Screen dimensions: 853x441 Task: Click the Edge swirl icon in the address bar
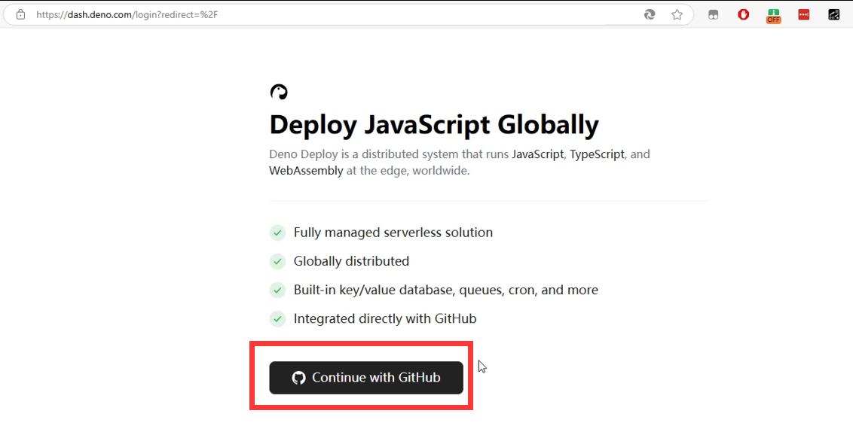(x=650, y=14)
